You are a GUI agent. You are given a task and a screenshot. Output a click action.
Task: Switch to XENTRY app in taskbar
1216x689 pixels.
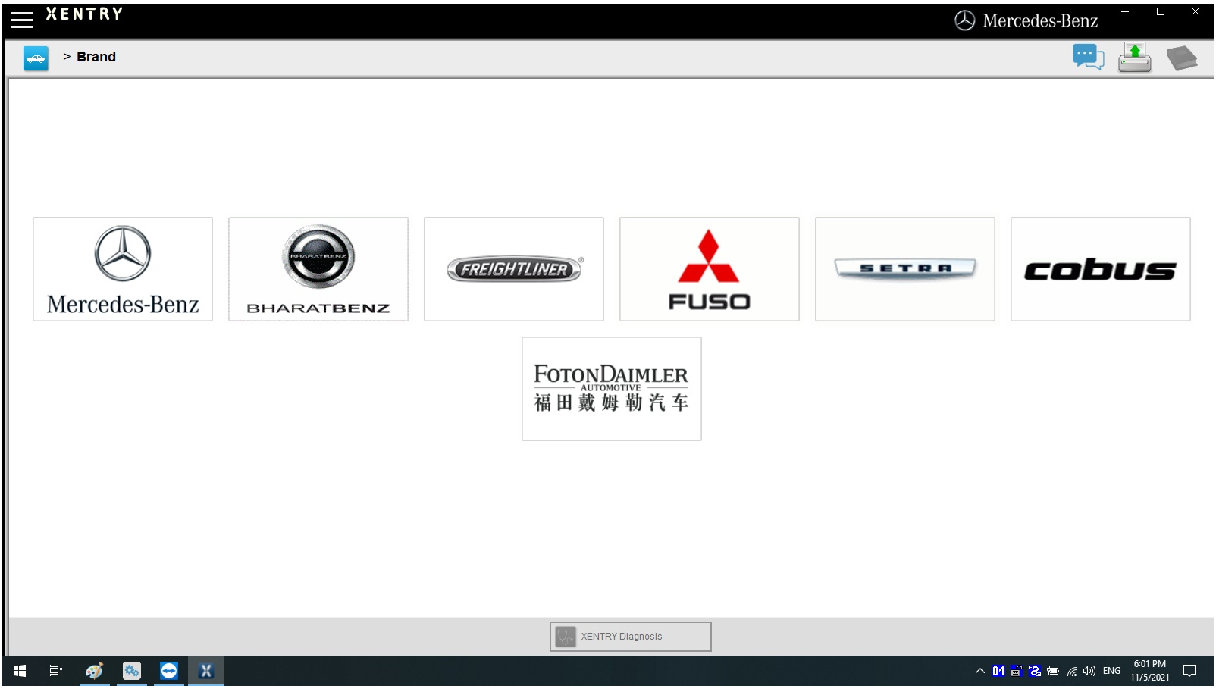coord(206,671)
